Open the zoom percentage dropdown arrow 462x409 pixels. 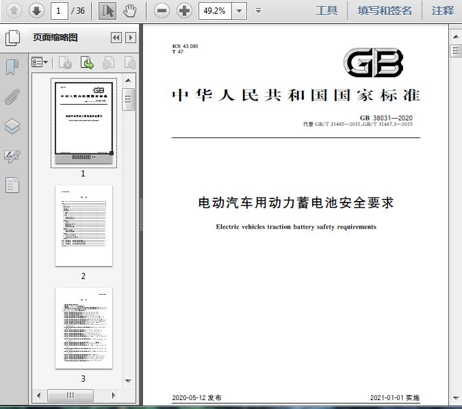[239, 10]
